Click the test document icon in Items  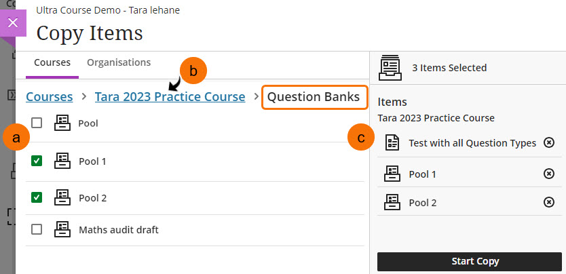pyautogui.click(x=392, y=142)
